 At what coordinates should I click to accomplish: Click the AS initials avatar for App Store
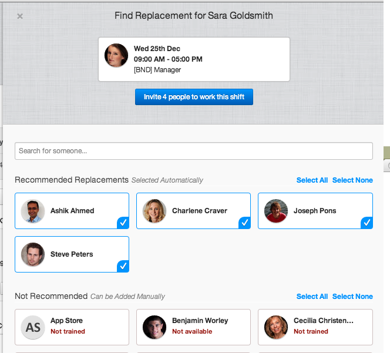tap(33, 327)
